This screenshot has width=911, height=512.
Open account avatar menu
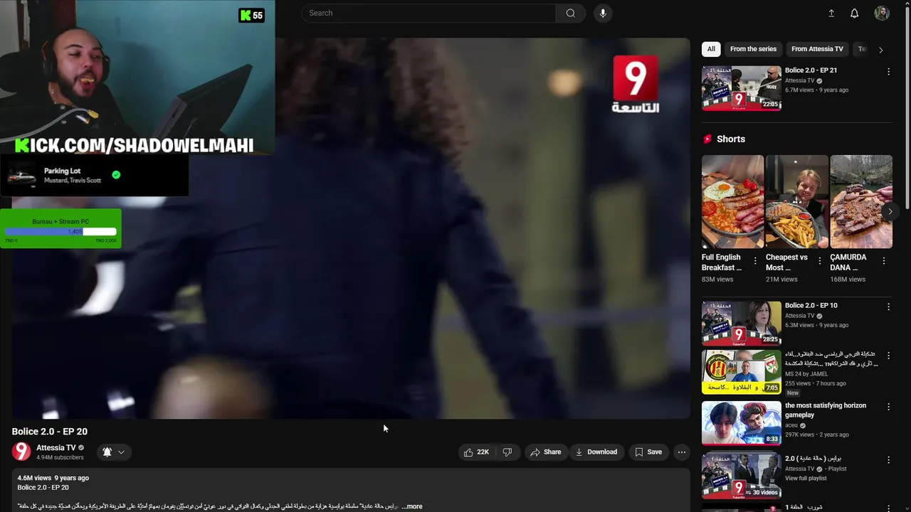click(882, 14)
